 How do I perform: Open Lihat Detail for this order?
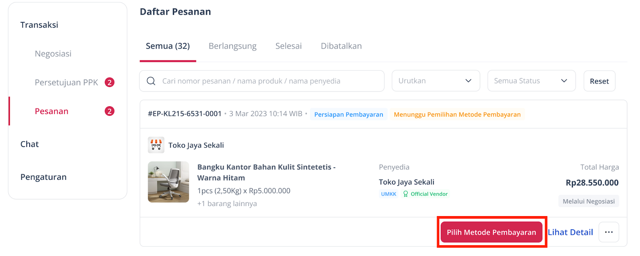[570, 232]
